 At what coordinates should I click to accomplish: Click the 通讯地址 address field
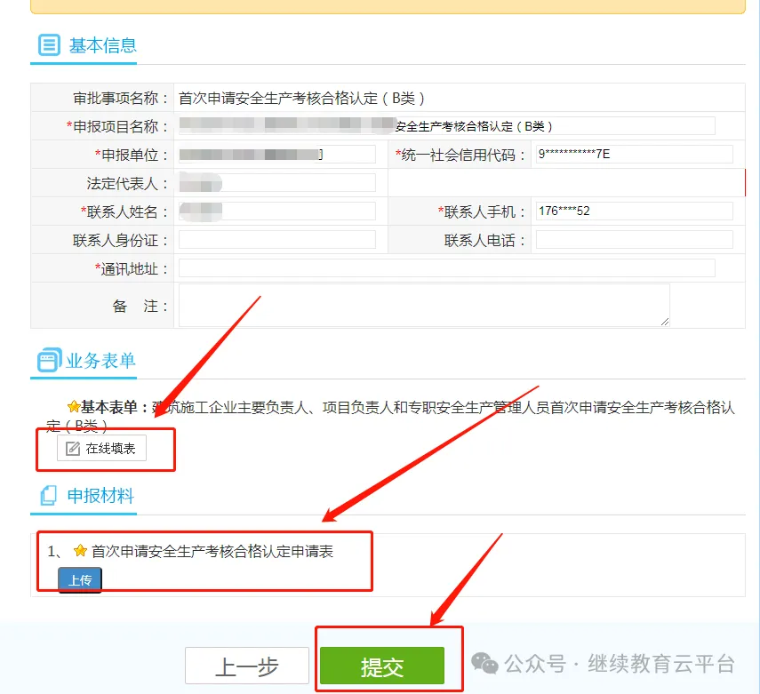pos(447,268)
